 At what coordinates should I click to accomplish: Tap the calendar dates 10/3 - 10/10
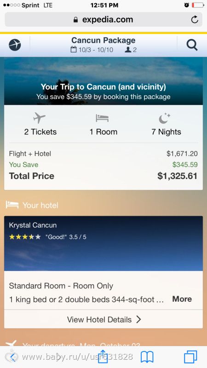click(x=92, y=50)
